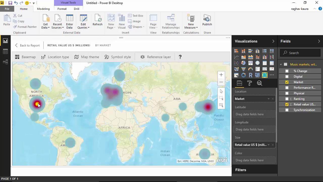Open the Reference layer tool
Screen dimensions: 323x182
coord(156,57)
